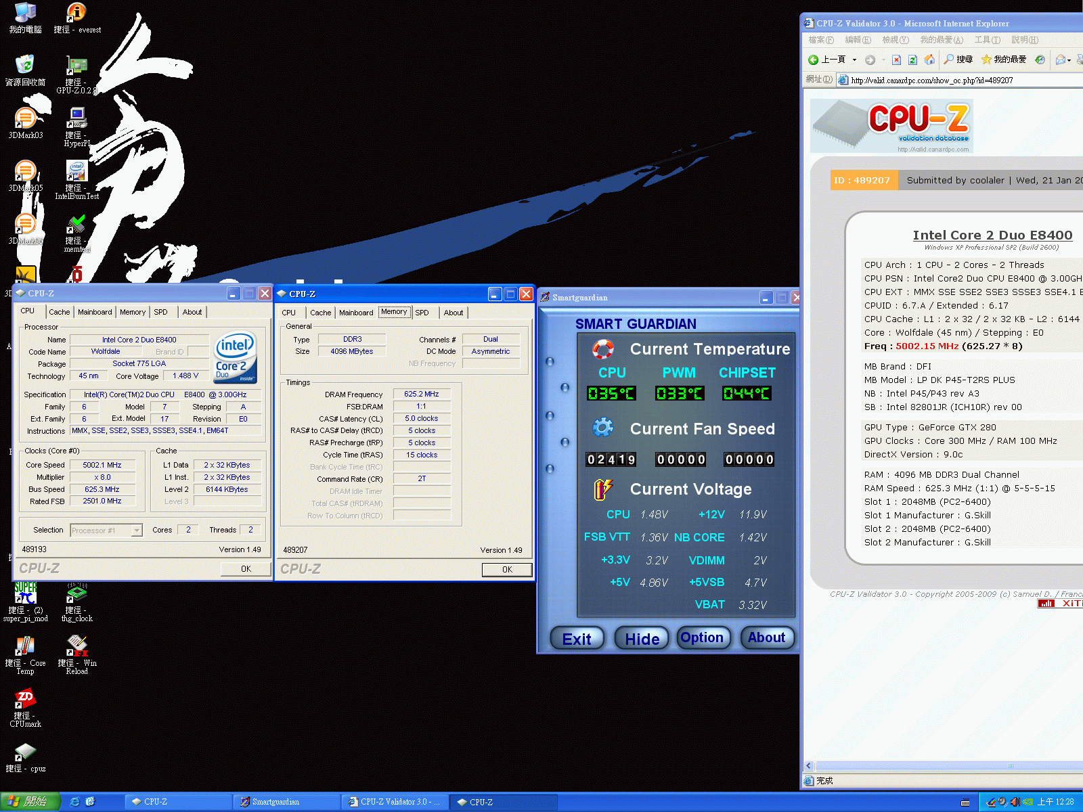Screen dimensions: 1083x812
Task: Switch to Memory tab in left CPU-Z
Action: [x=133, y=312]
